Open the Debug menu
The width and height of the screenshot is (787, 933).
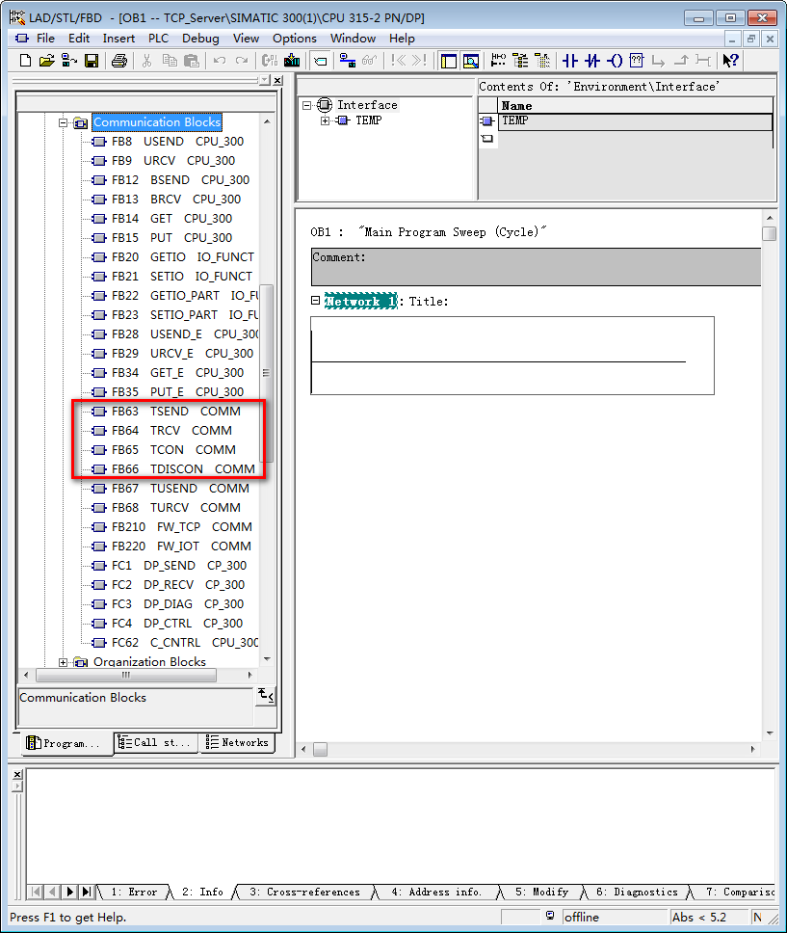(x=200, y=39)
